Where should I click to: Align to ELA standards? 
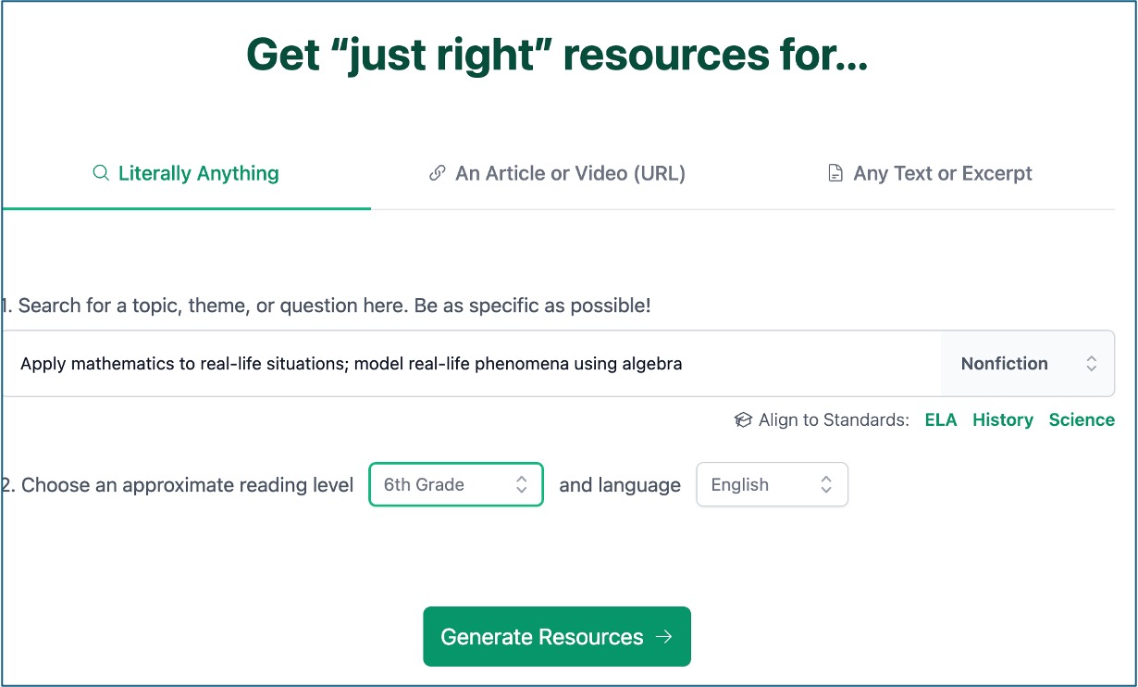[x=941, y=420]
